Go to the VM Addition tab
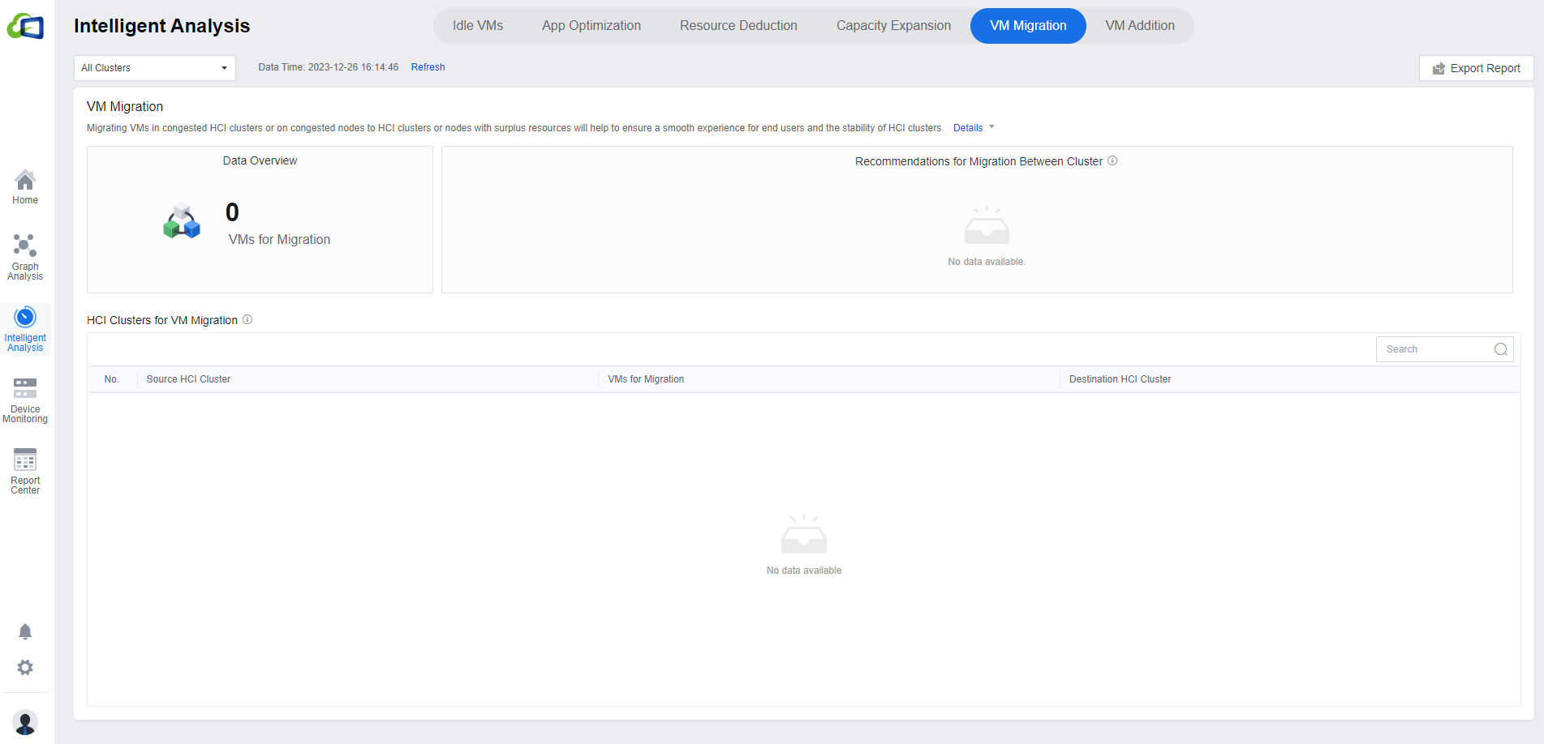 pos(1139,26)
